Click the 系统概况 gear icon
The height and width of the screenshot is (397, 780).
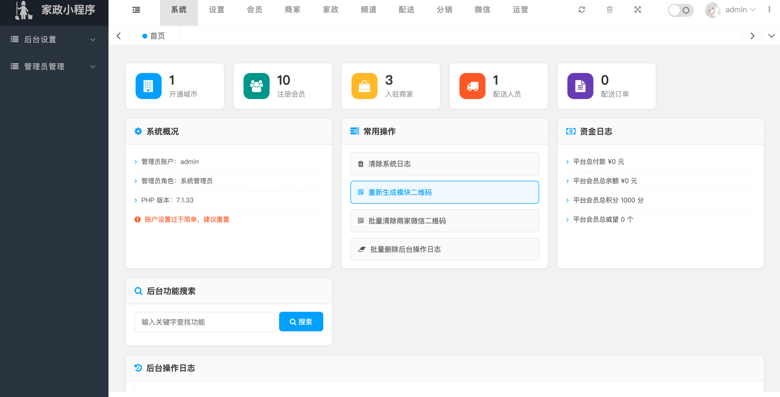[x=138, y=131]
